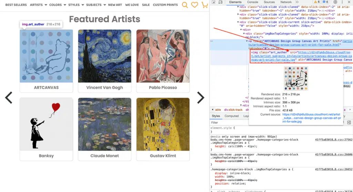Open WE LOVE menu item
This screenshot has width=353, height=192.
click(x=132, y=5)
